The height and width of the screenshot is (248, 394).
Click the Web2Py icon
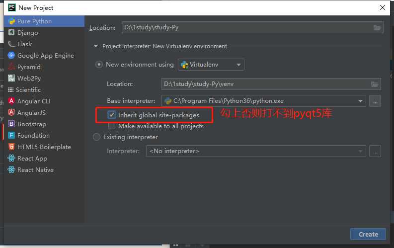(11, 78)
